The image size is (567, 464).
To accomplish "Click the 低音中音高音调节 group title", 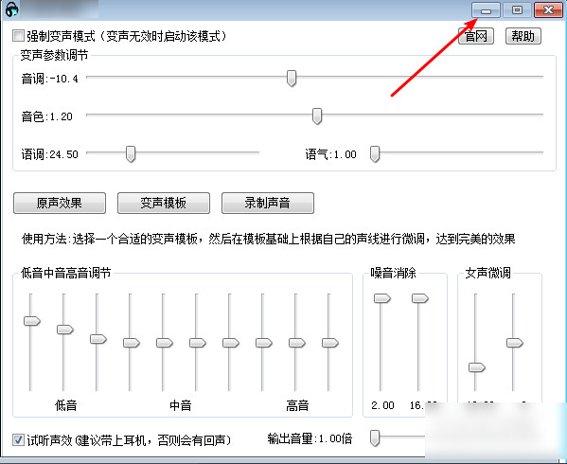I will 66,273.
